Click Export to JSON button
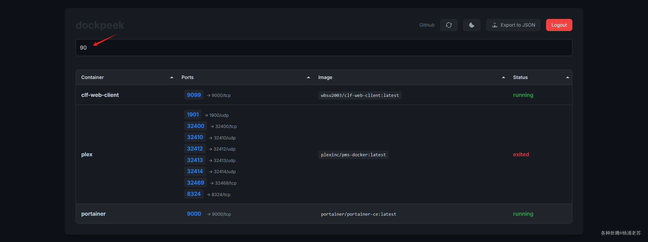 [513, 25]
